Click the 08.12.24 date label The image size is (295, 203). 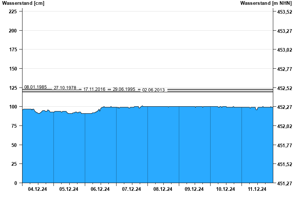click(163, 189)
